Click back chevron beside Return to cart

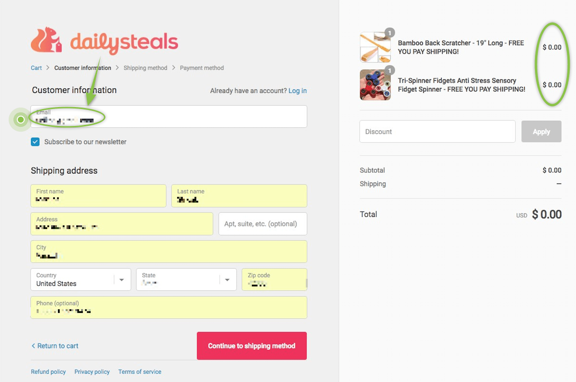pyautogui.click(x=33, y=346)
